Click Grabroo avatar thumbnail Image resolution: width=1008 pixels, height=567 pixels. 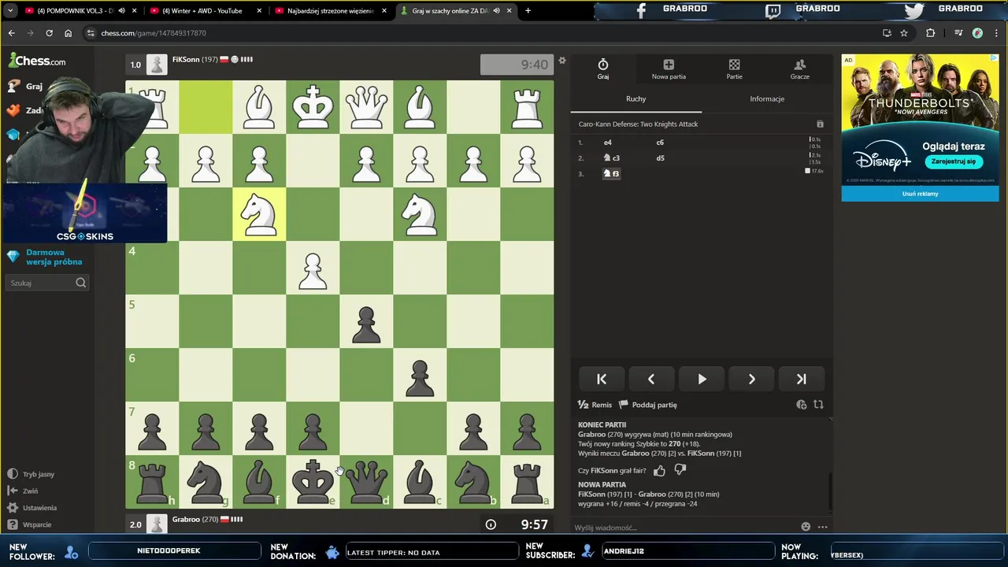click(x=157, y=524)
